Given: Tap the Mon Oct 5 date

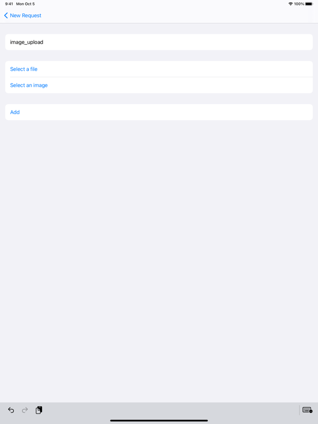Looking at the screenshot, I should 25,4.
